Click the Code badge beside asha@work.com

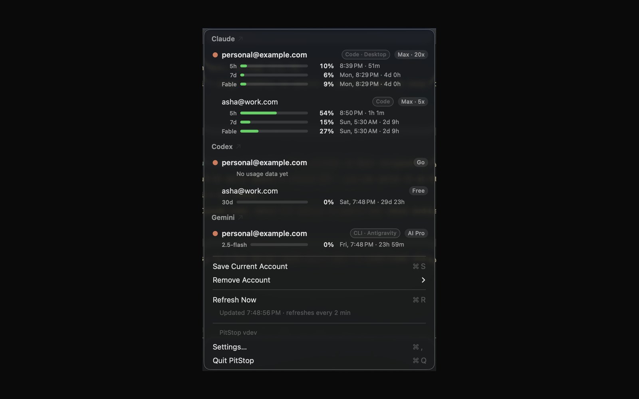click(x=383, y=101)
